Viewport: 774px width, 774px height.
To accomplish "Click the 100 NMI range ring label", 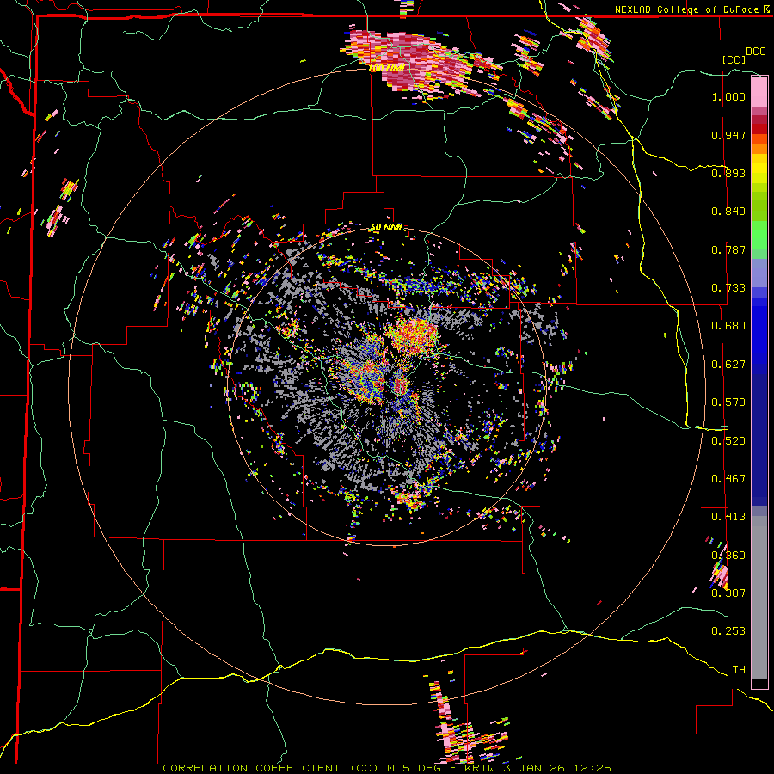I will 387,68.
